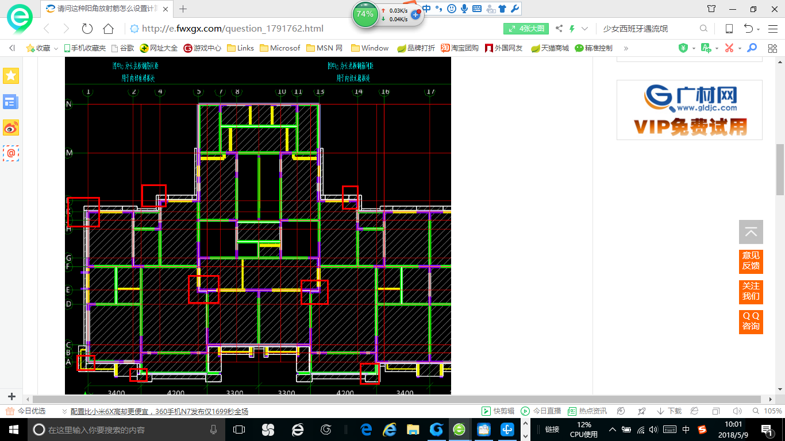Screen dimensions: 785x441
Task: Go to the browser home page
Action: pyautogui.click(x=108, y=29)
